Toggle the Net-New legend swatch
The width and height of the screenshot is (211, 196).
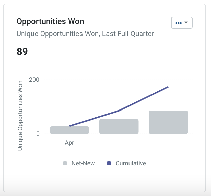point(65,163)
